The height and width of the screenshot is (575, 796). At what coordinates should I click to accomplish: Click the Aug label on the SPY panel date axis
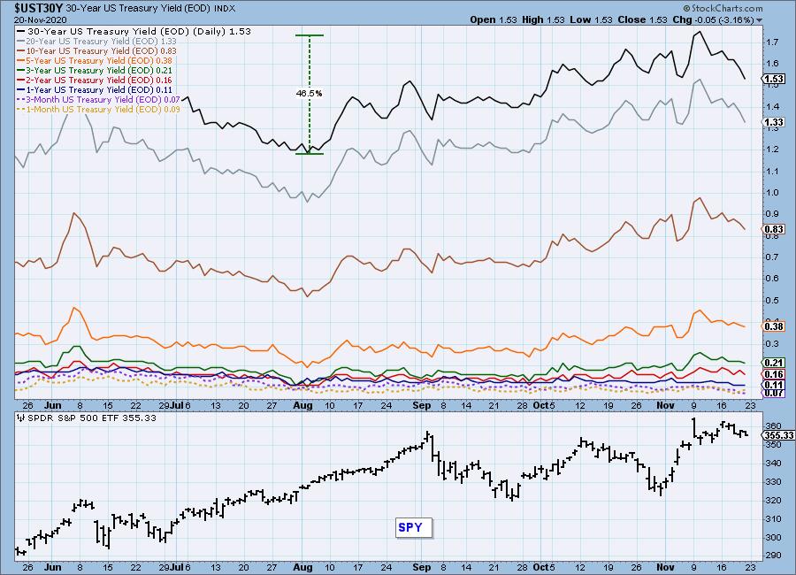point(302,567)
